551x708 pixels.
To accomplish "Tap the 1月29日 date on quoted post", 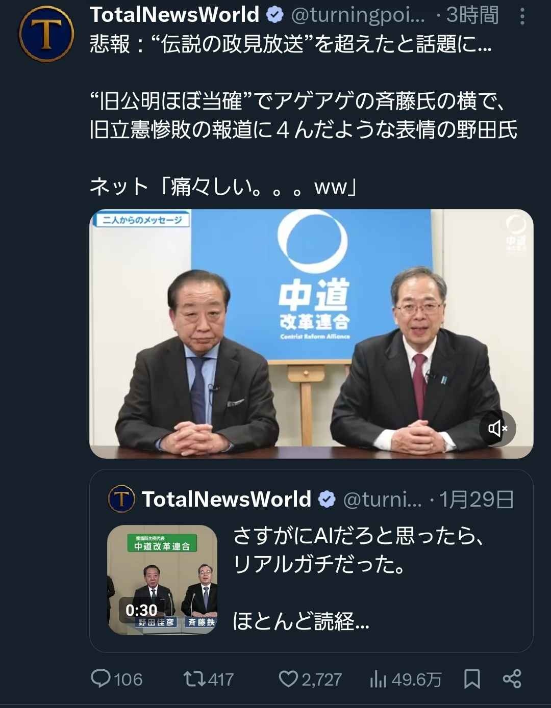I will [x=477, y=500].
